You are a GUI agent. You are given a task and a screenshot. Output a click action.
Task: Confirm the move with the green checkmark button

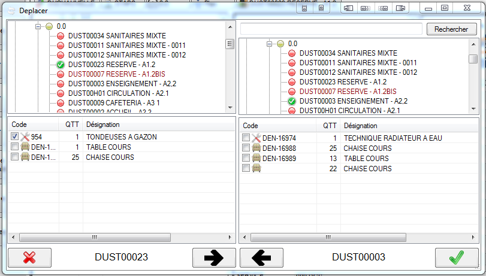pyautogui.click(x=456, y=257)
